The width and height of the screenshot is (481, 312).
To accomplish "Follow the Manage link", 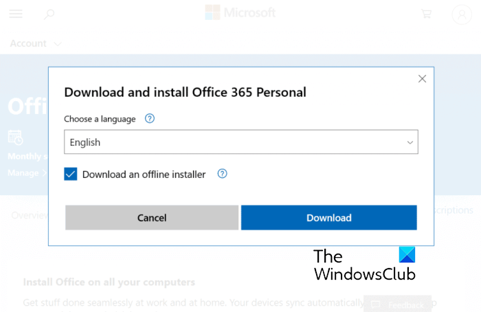I will 23,172.
